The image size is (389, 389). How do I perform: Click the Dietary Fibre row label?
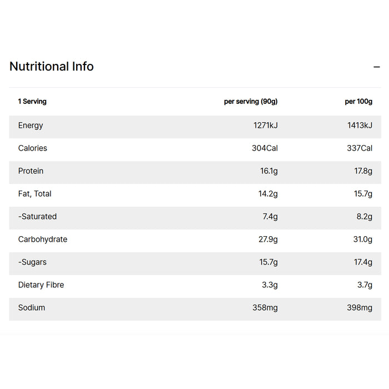pos(41,285)
